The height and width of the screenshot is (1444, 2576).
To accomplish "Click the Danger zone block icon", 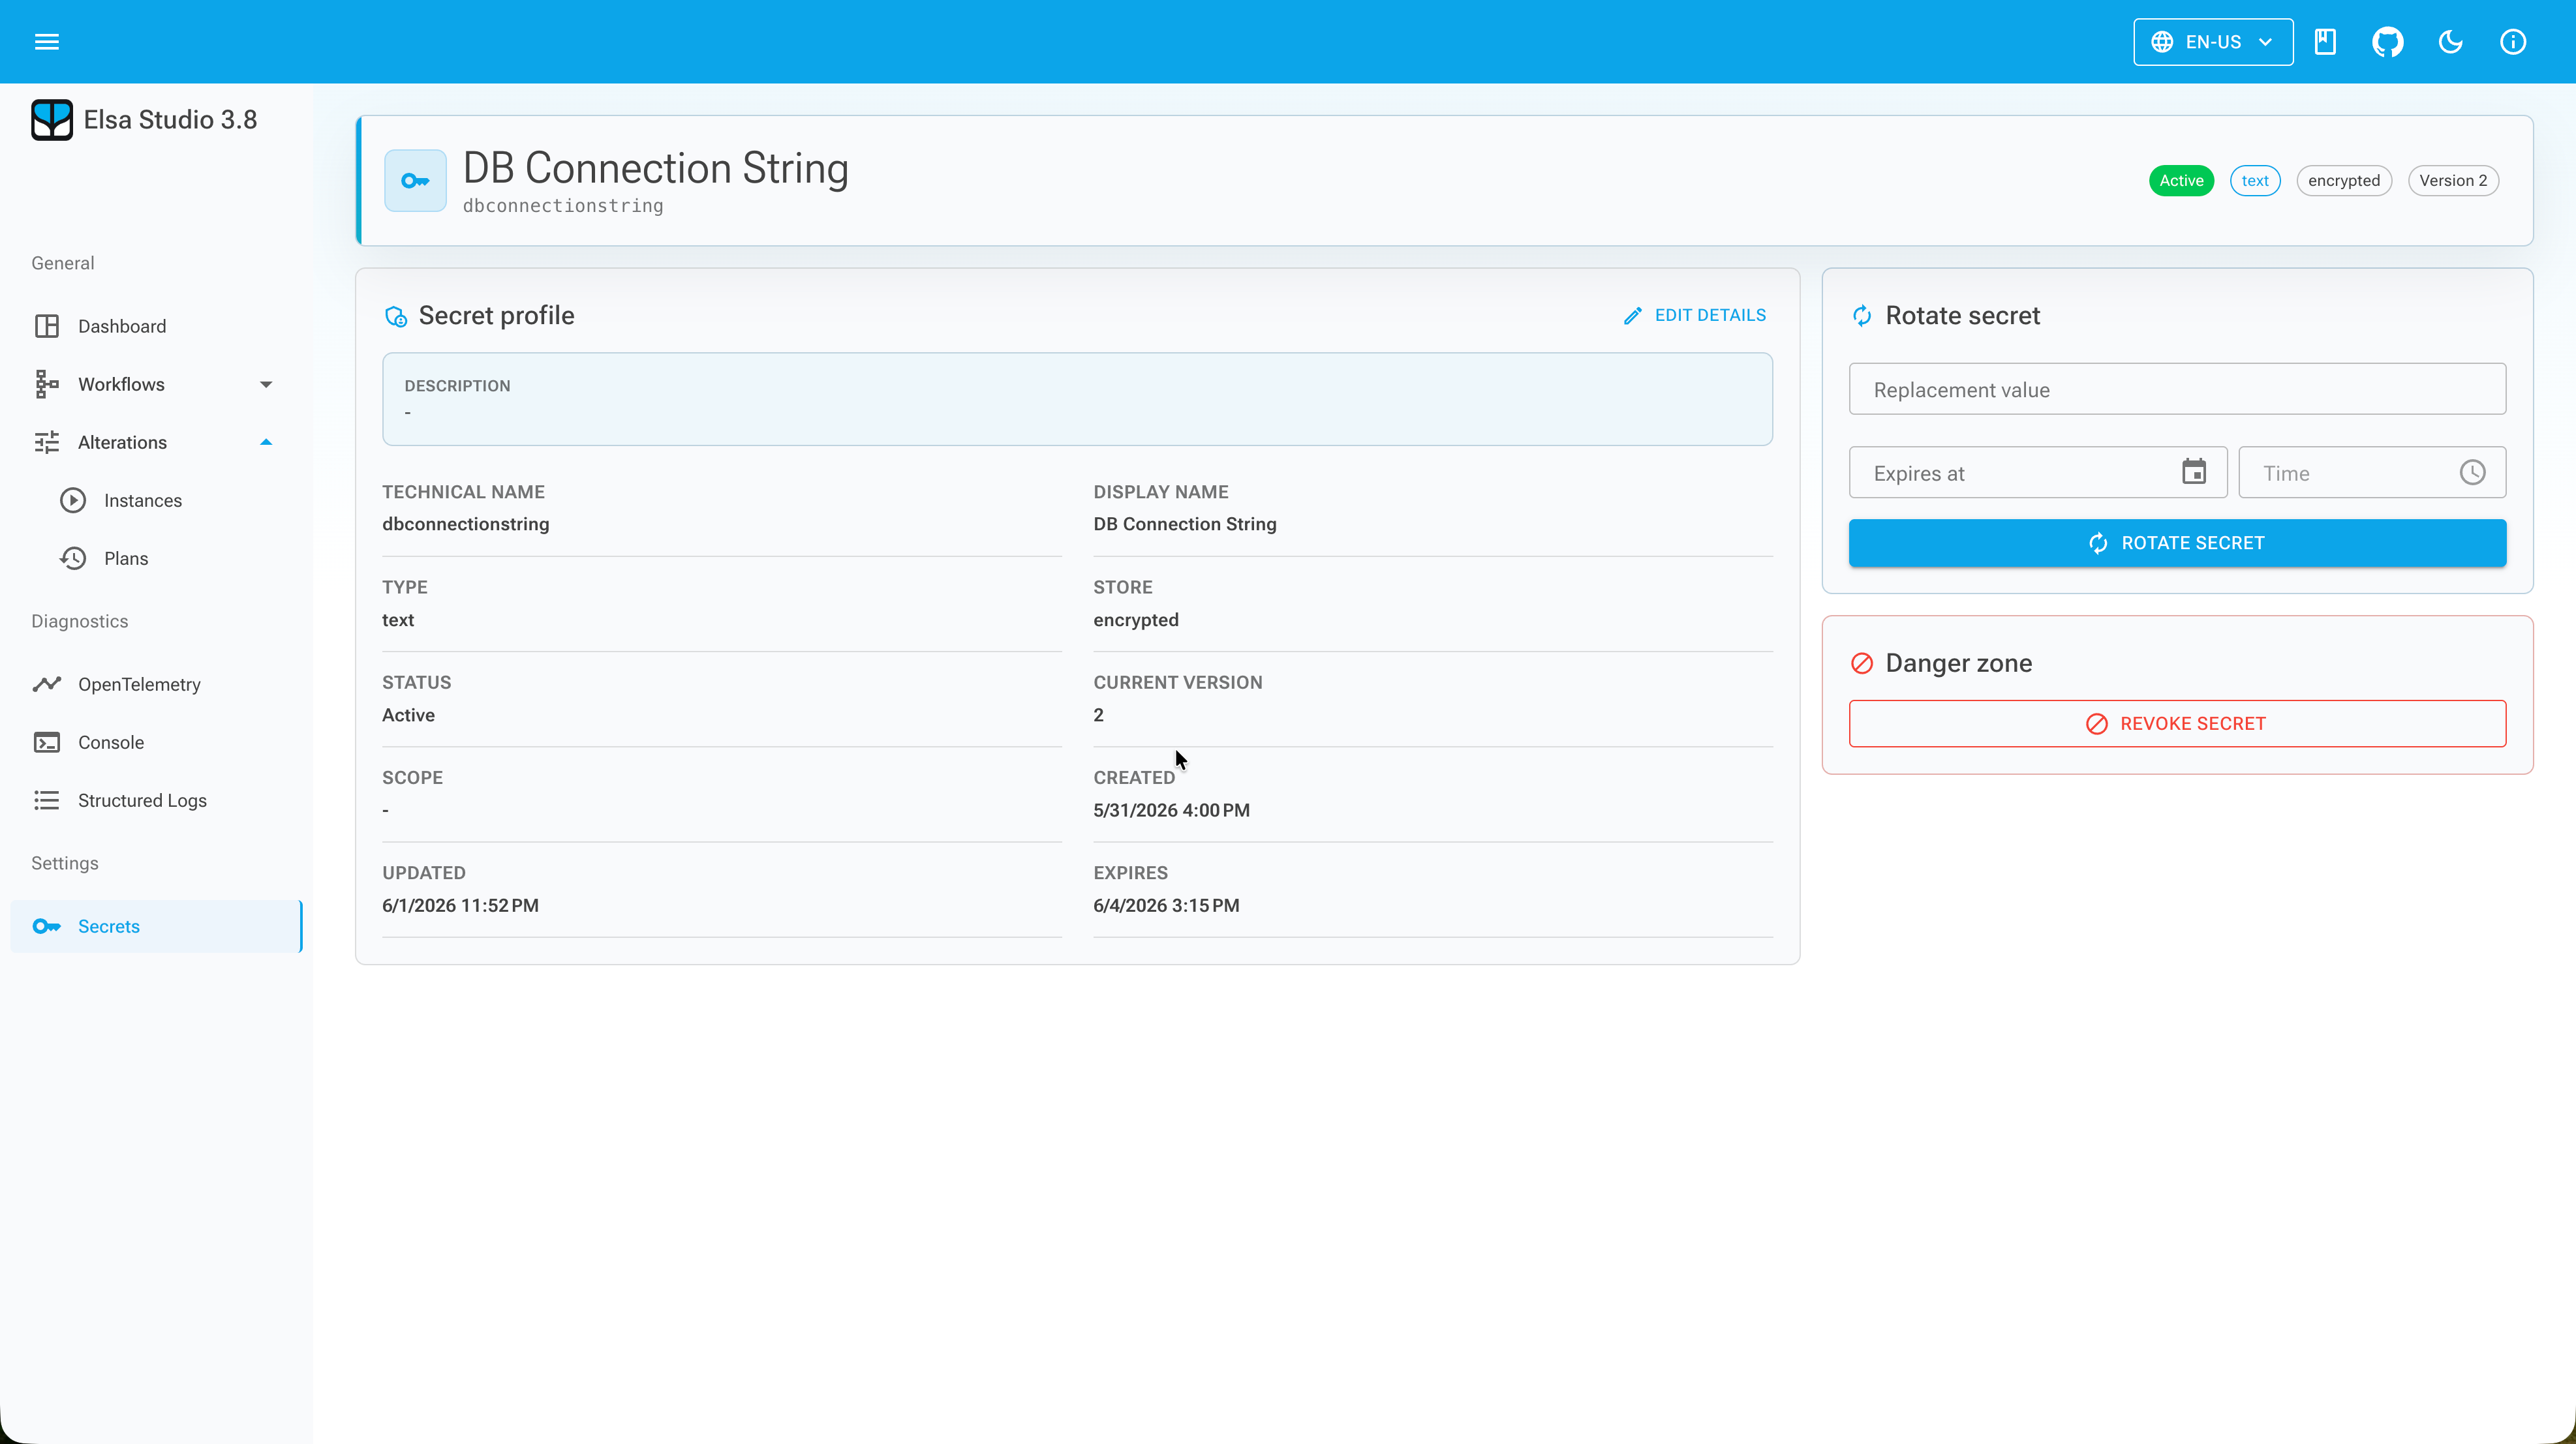I will coord(1862,663).
